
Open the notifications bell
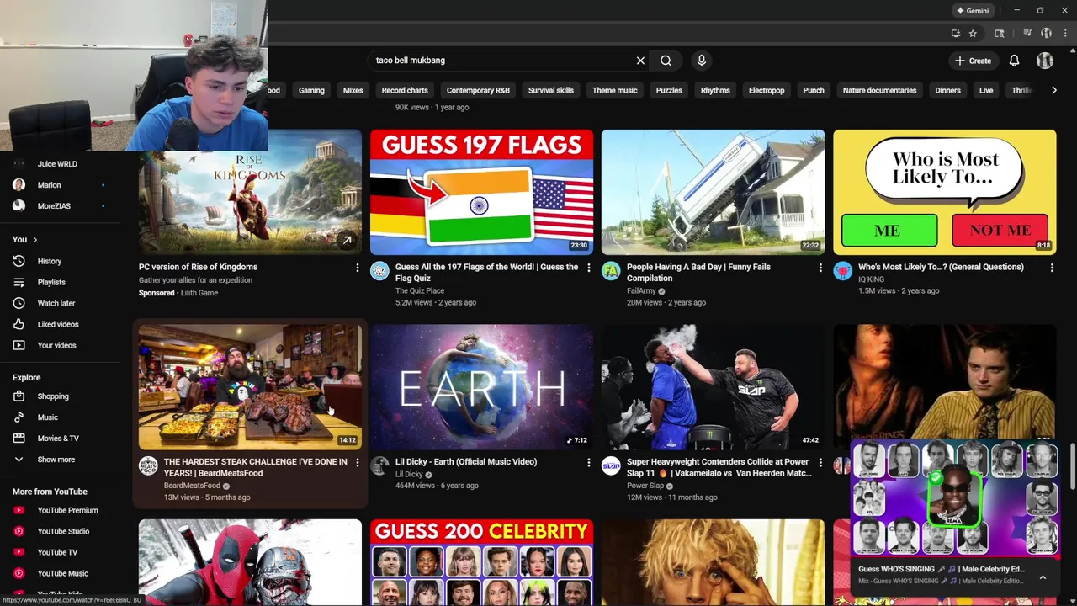[x=1014, y=61]
